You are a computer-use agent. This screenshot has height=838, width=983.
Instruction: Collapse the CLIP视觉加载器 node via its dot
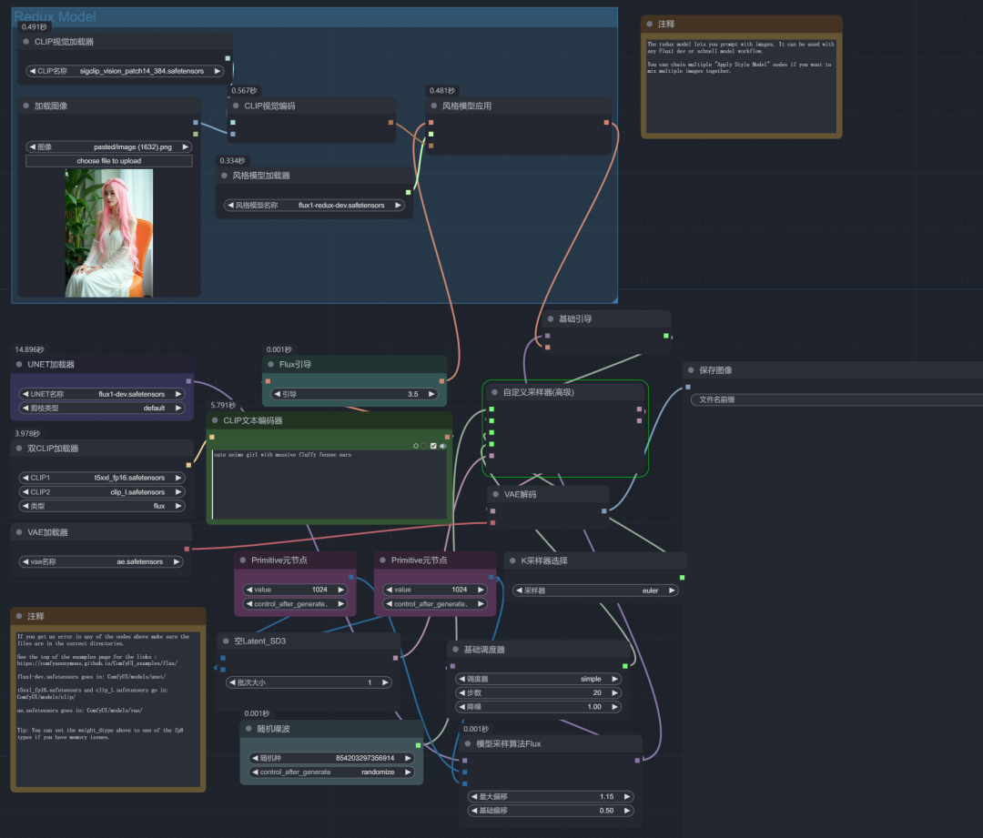click(x=25, y=41)
